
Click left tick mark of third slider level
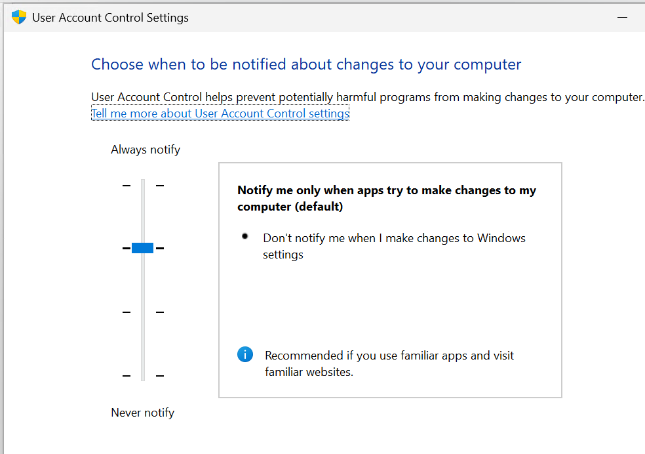click(x=127, y=312)
